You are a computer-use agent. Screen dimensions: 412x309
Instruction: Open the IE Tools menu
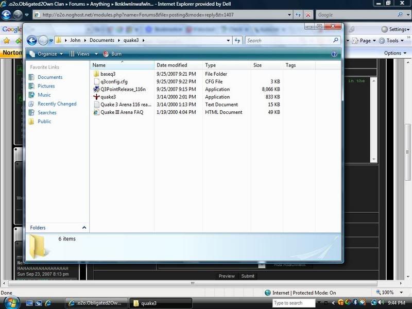[391, 41]
